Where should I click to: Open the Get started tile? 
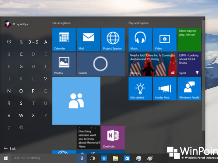[140, 89]
